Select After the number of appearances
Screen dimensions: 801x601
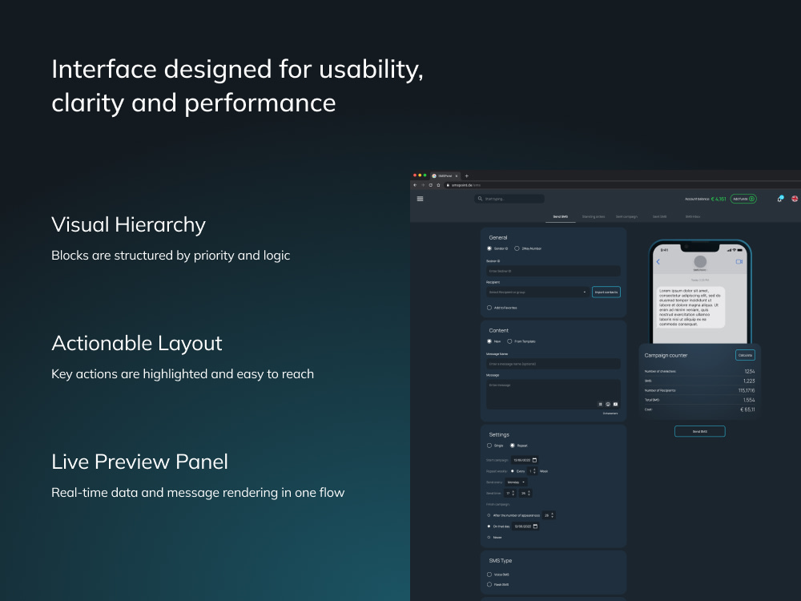[x=489, y=515]
